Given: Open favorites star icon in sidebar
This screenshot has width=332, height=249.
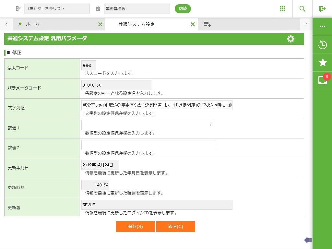Looking at the screenshot, I should coord(322,62).
